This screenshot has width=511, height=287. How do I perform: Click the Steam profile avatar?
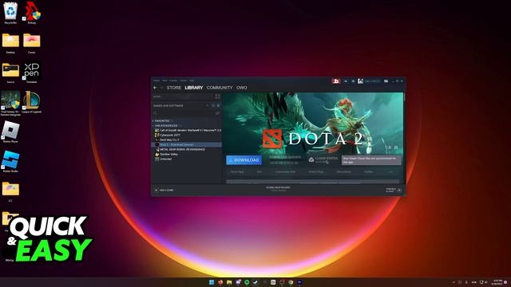point(360,81)
